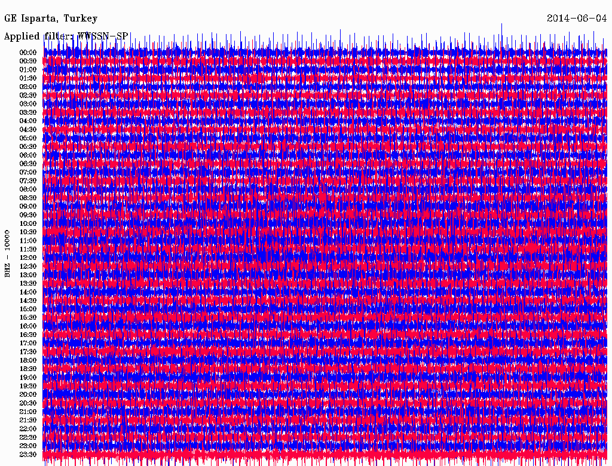Select the 23:00 time row label
This screenshot has width=612, height=466.
[x=28, y=446]
